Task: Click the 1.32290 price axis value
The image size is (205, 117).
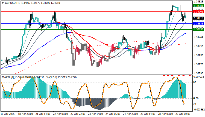Action: coord(199,73)
